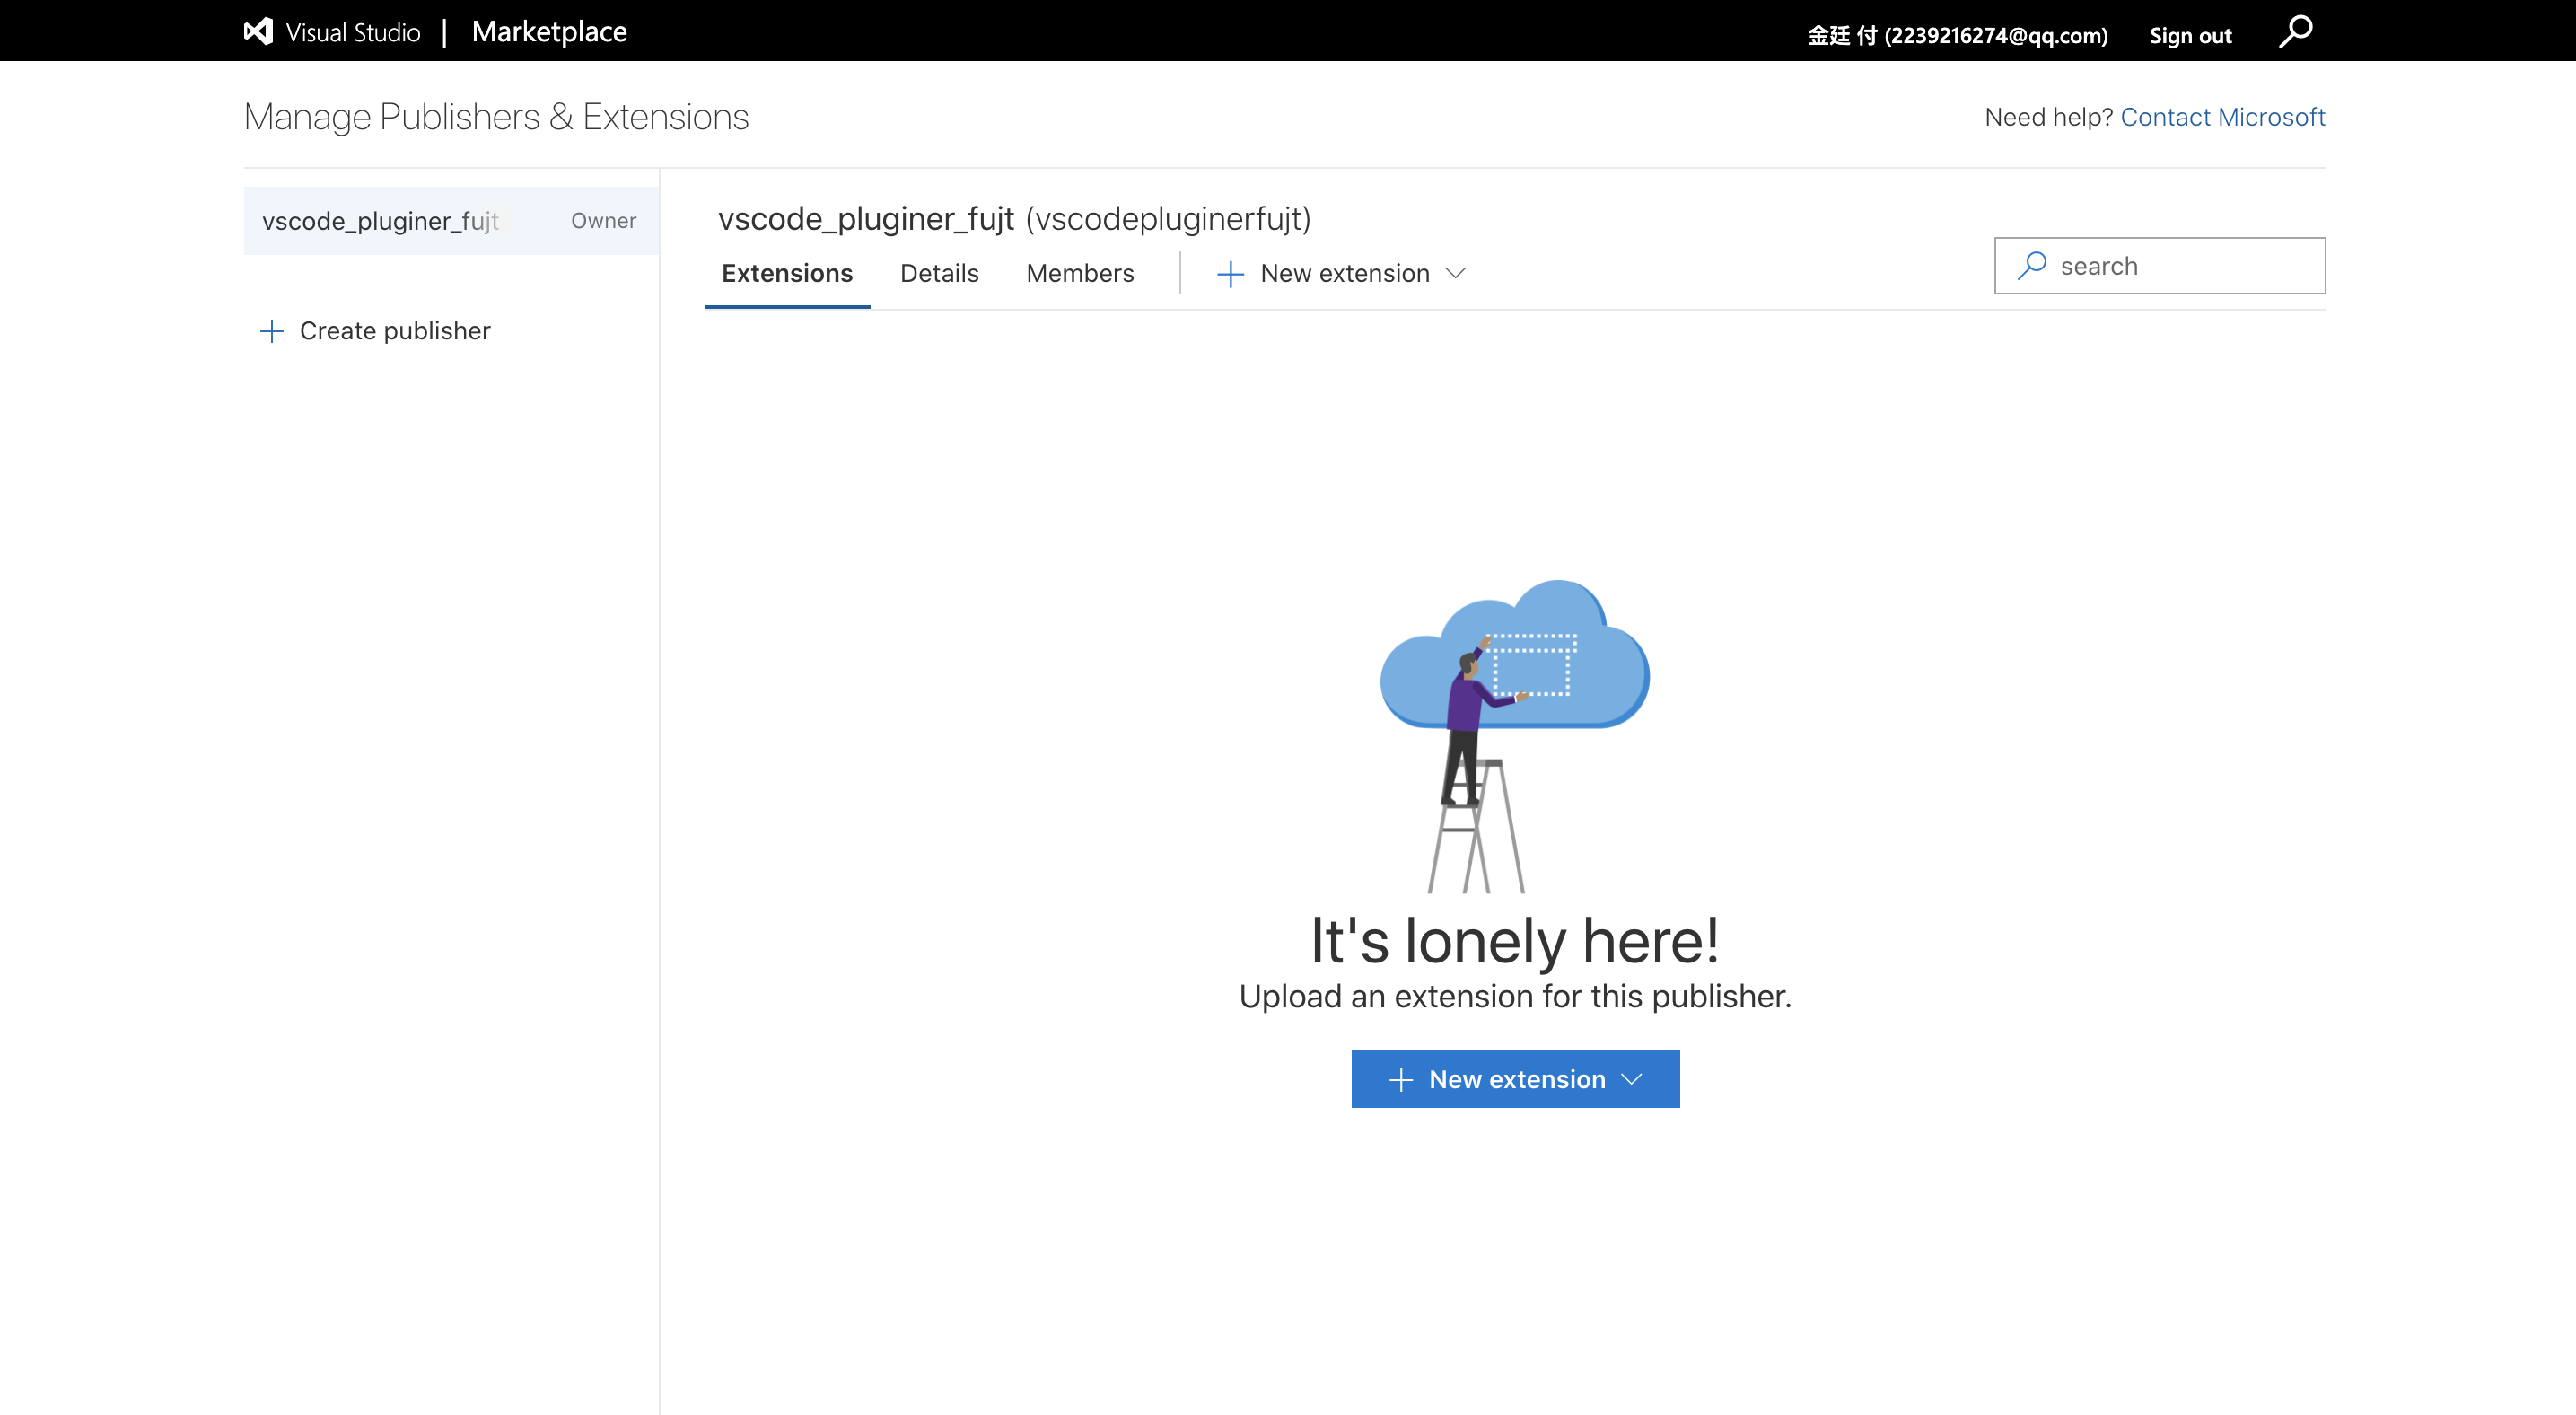Click the plus icon beside Create publisher
Image resolution: width=2576 pixels, height=1415 pixels.
(x=272, y=331)
